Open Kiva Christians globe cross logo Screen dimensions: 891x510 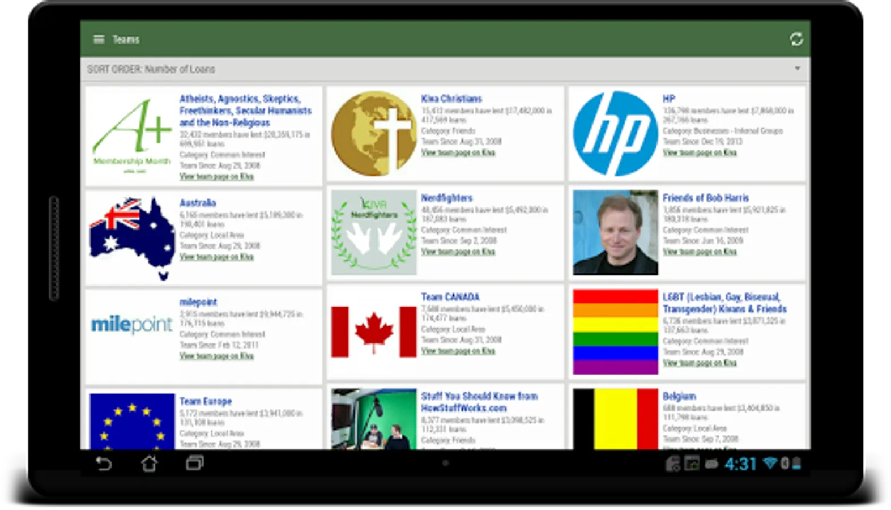374,133
